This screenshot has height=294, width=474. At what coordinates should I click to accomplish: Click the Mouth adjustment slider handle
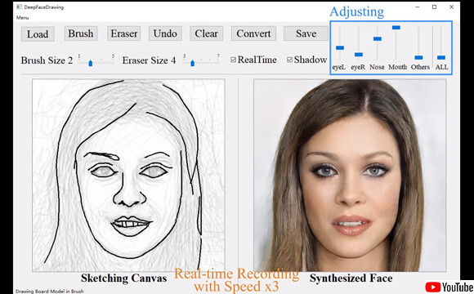click(x=396, y=28)
